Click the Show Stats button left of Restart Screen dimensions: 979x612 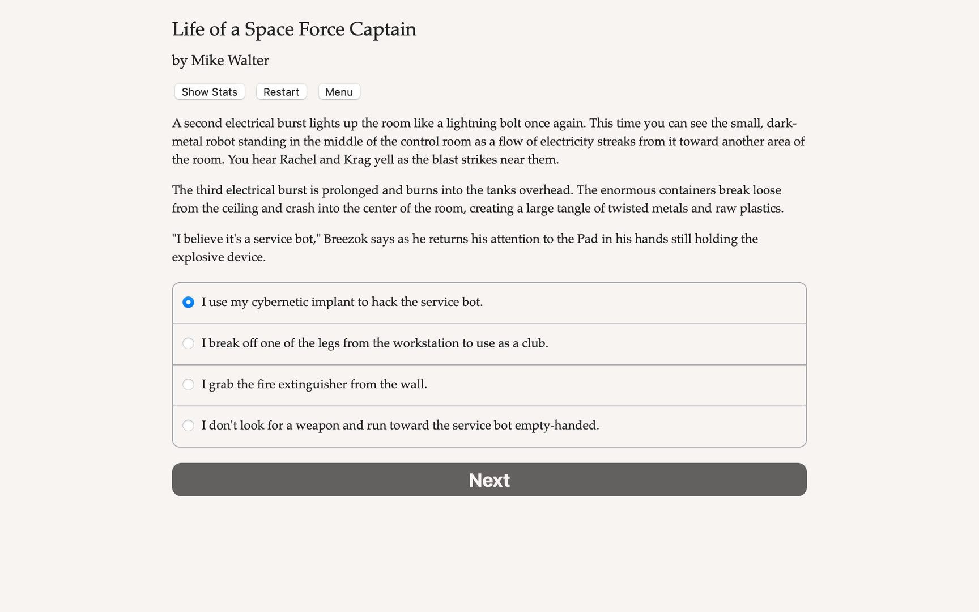click(x=209, y=91)
